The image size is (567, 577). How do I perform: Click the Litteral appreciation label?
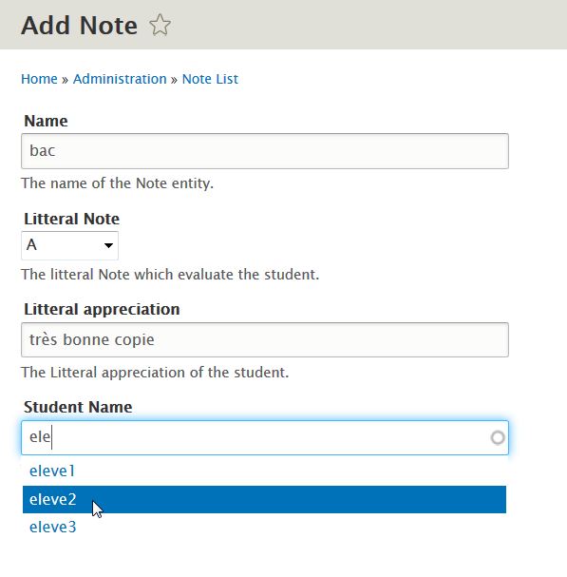pos(102,310)
